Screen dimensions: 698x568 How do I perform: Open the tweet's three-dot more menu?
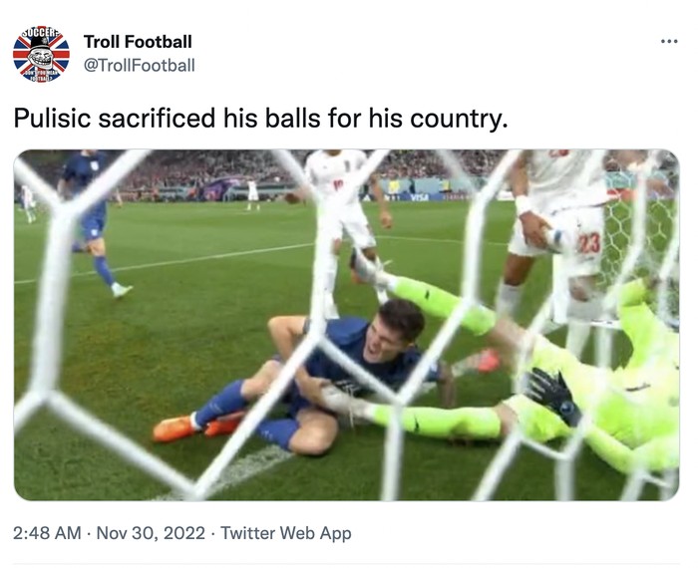pyautogui.click(x=669, y=42)
